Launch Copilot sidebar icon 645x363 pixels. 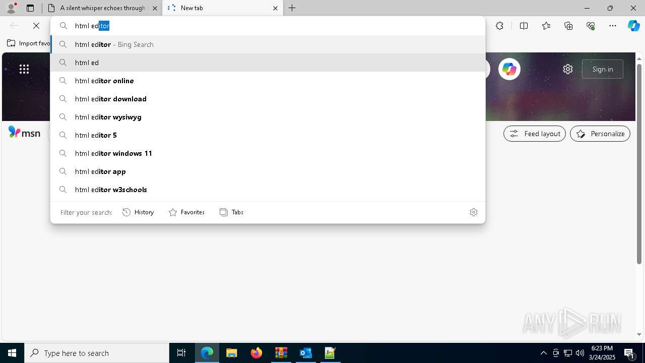[x=633, y=26]
